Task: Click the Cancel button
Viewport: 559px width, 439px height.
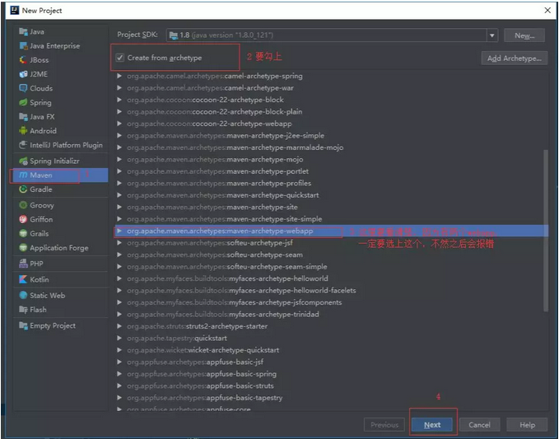Action: [x=479, y=425]
